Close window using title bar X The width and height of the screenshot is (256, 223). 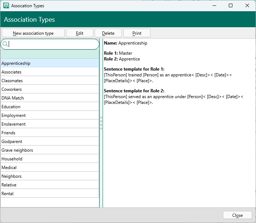(x=247, y=5)
